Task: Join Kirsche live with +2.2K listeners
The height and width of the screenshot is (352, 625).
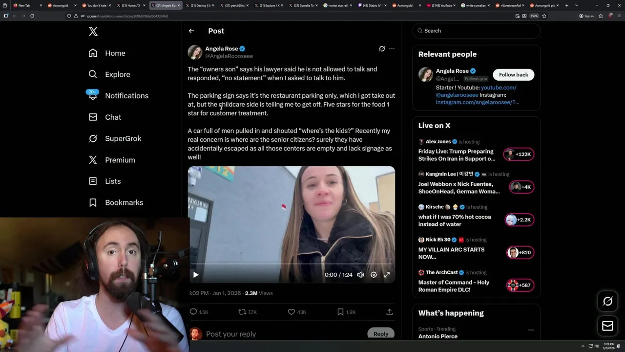Action: click(520, 220)
